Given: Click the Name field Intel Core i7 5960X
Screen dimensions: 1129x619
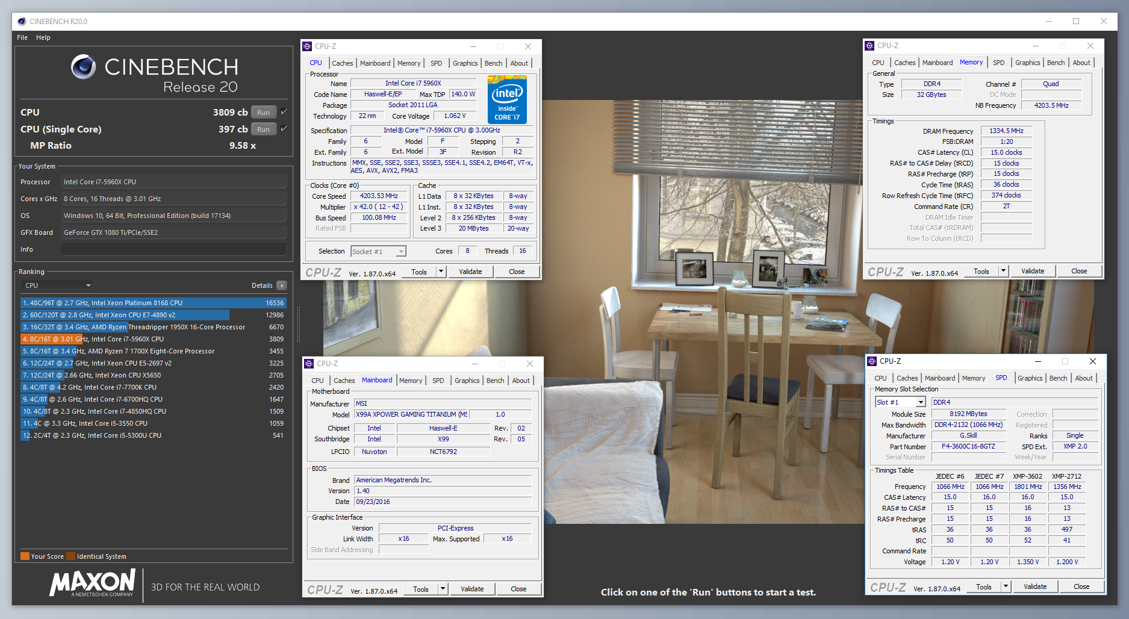Looking at the screenshot, I should click(413, 84).
